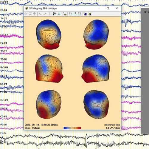Screen dimensions: 149x149
Task: Click the rotate-right curved arrow icon
Action: click(45, 14)
